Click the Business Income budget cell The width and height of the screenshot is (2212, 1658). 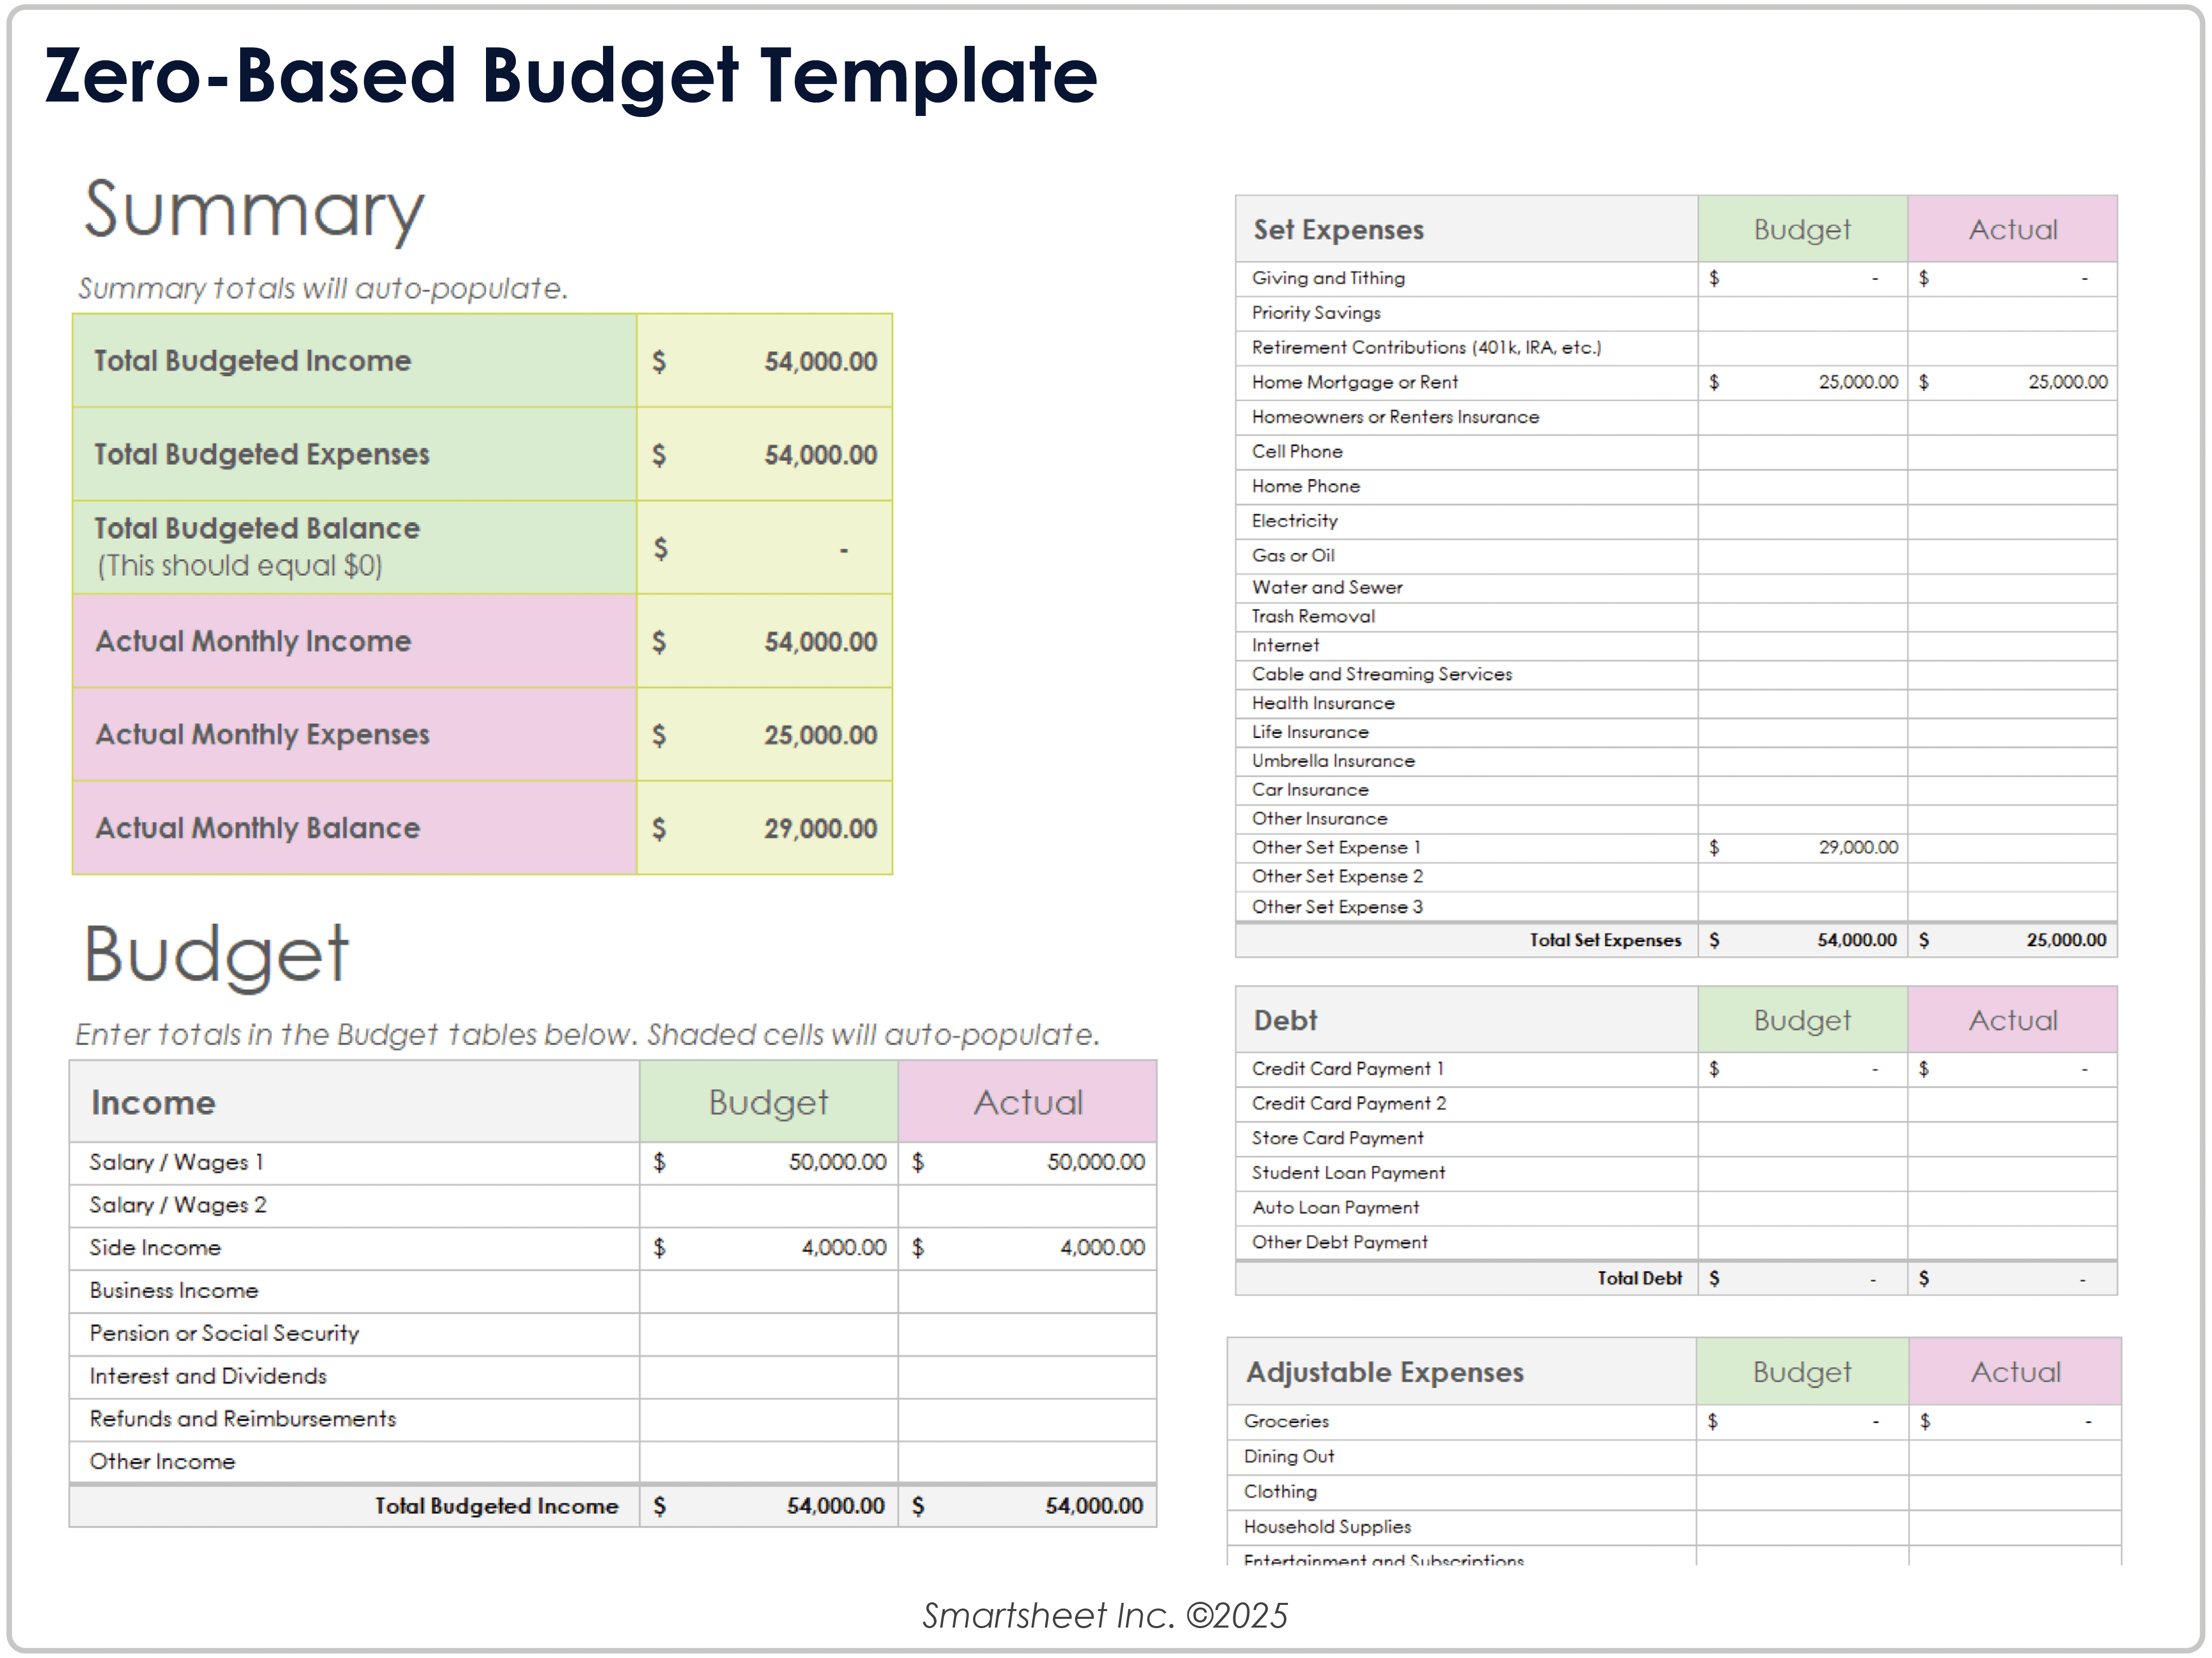(x=770, y=1290)
